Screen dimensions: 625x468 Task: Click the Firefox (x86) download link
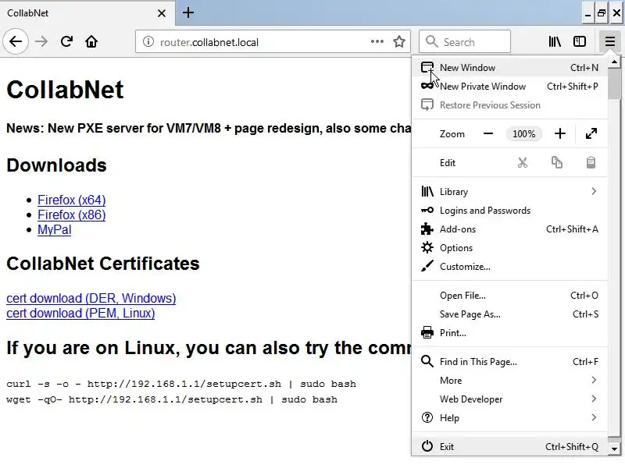click(72, 215)
